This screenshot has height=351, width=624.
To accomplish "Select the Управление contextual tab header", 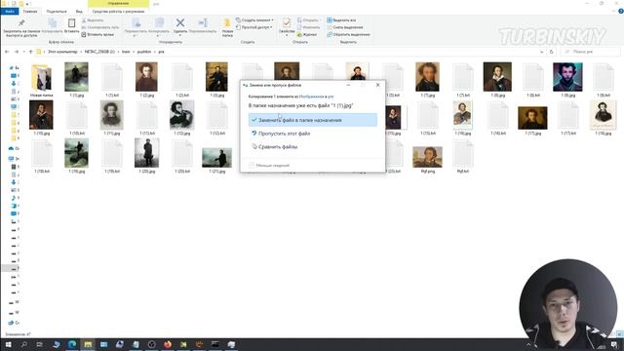I will click(x=118, y=4).
